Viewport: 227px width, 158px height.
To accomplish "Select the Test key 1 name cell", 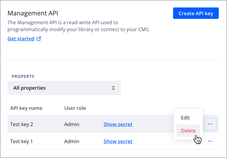I will [21, 141].
